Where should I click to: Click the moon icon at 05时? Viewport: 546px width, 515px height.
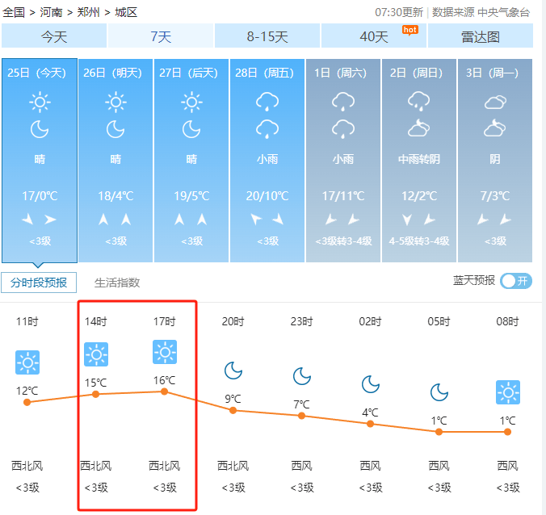[439, 392]
